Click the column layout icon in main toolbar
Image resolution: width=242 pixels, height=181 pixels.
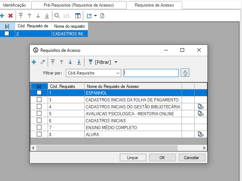tap(78, 16)
